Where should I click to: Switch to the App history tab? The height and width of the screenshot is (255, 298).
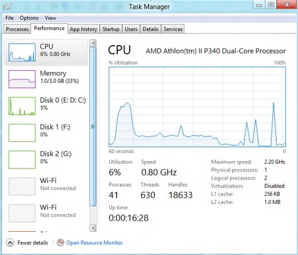(x=83, y=29)
